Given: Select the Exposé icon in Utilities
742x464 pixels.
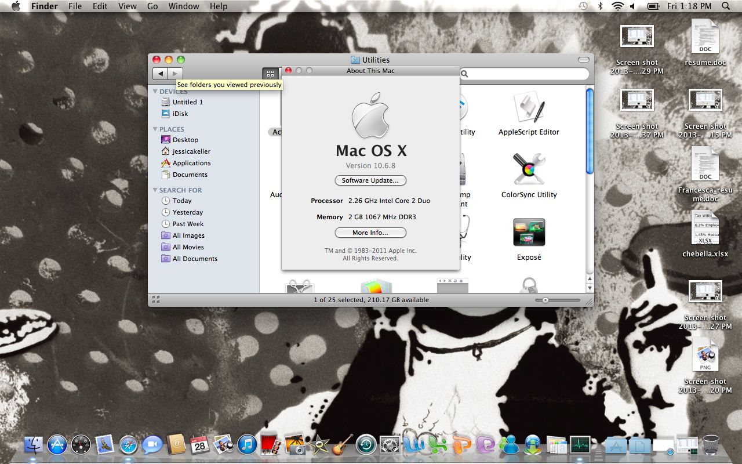Looking at the screenshot, I should [x=529, y=232].
